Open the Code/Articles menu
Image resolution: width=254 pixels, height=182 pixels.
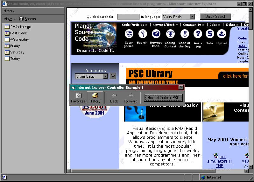135,24
